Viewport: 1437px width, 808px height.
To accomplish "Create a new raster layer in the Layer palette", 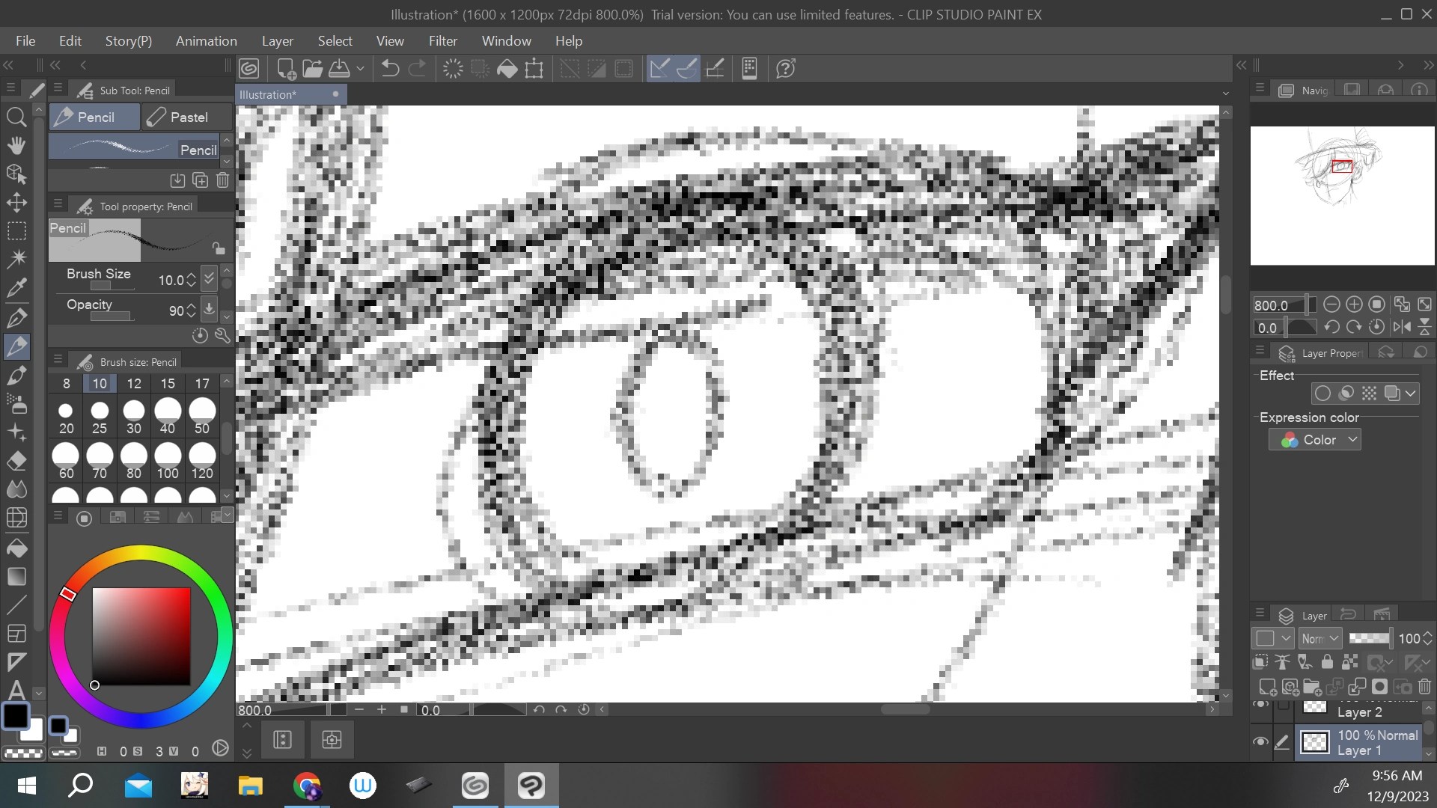I will 1267,688.
